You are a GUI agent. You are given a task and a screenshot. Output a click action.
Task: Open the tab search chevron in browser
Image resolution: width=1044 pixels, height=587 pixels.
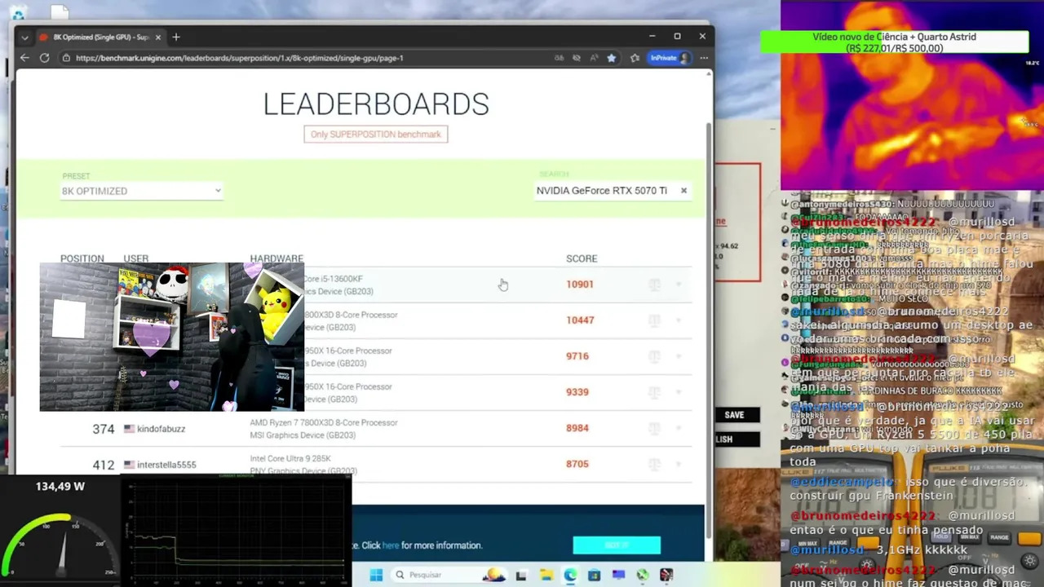pyautogui.click(x=24, y=38)
